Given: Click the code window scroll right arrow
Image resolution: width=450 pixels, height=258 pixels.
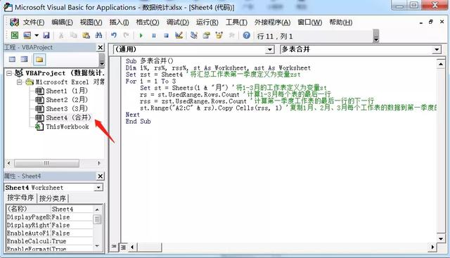Looking at the screenshot, I should pyautogui.click(x=433, y=247).
